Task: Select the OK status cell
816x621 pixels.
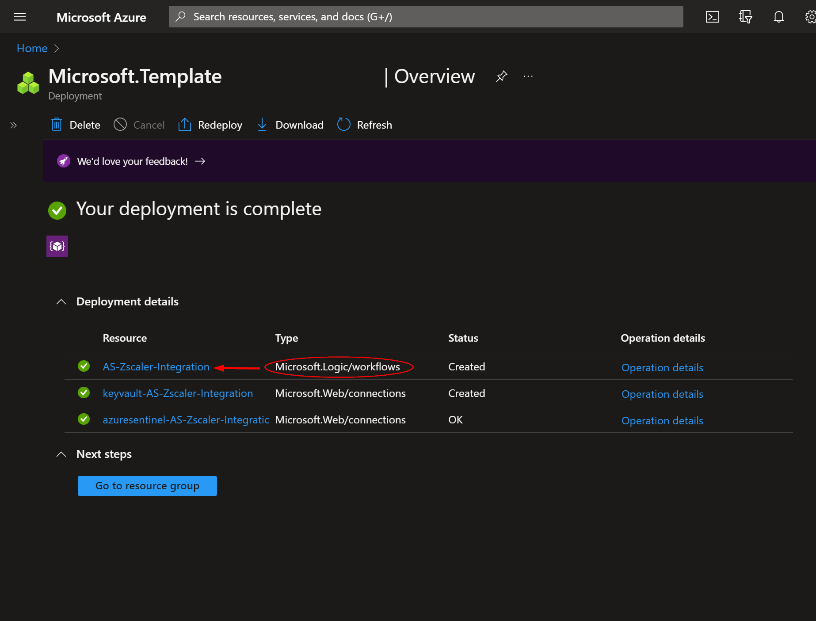Action: [455, 420]
